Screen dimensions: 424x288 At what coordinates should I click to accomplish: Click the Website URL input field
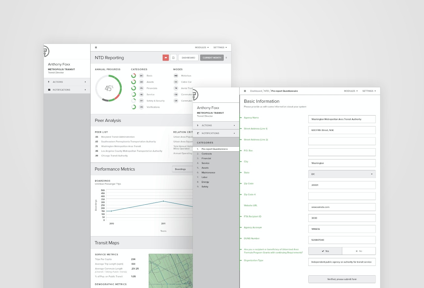coord(342,207)
